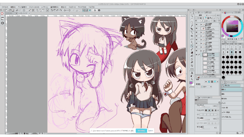Open the ファイル(F) File menu
The height and width of the screenshot is (137, 244).
point(5,7)
